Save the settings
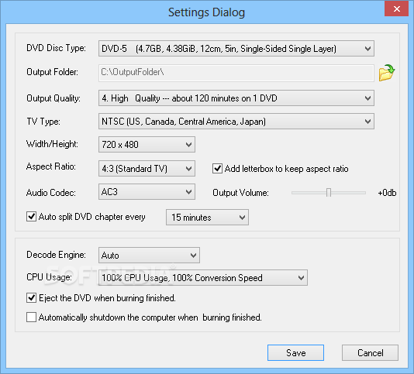The height and width of the screenshot is (374, 414). click(x=295, y=352)
